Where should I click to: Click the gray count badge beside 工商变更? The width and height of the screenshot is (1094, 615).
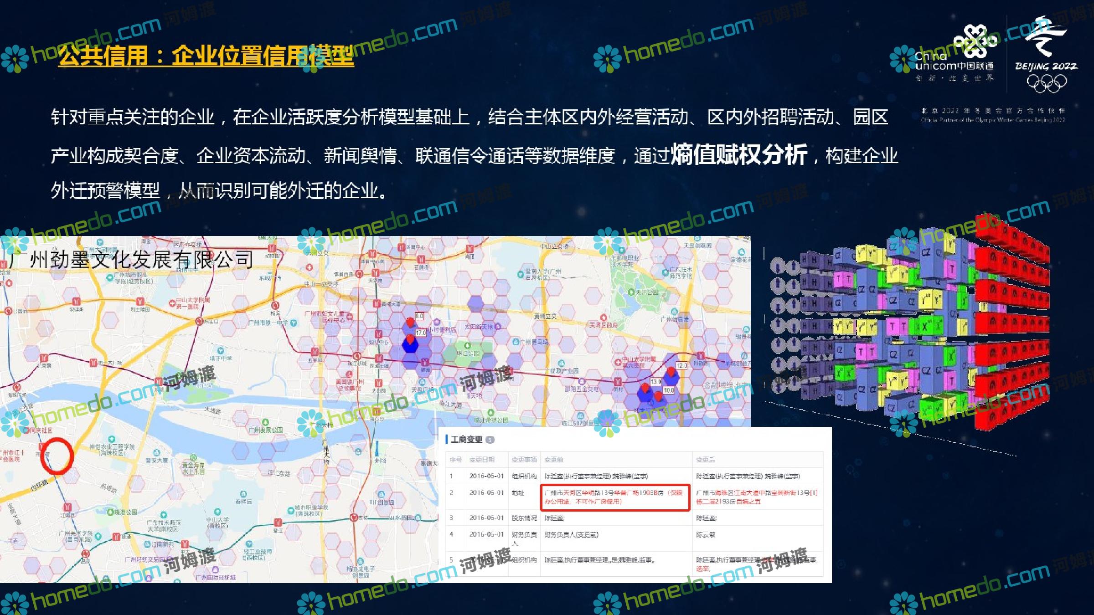pos(490,440)
